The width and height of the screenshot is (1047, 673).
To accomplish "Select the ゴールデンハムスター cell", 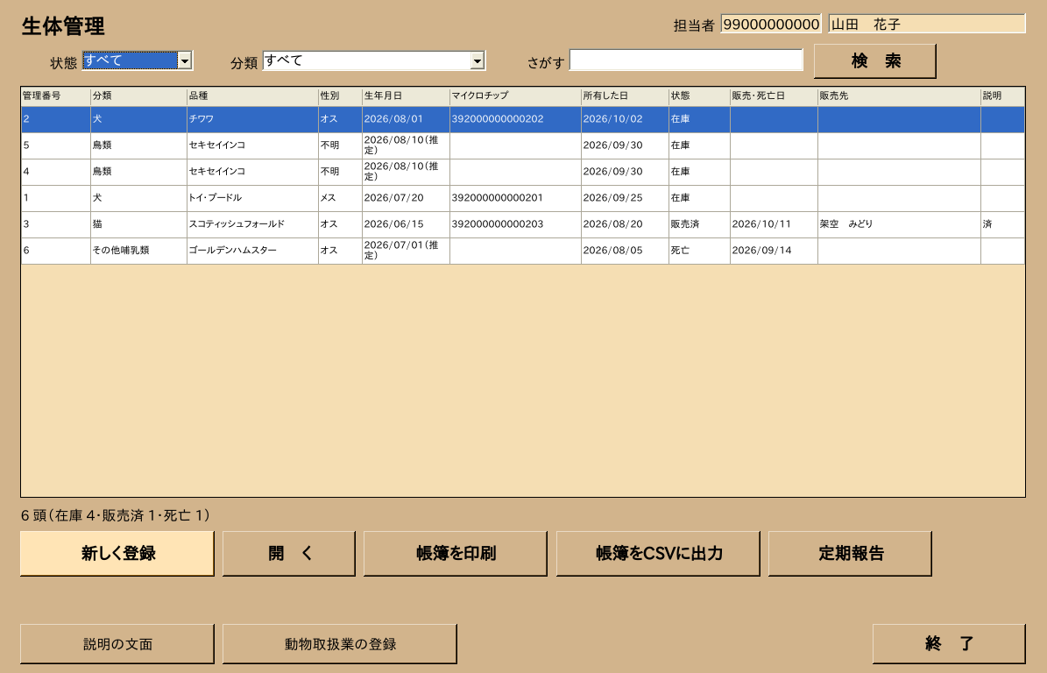I will click(x=252, y=251).
